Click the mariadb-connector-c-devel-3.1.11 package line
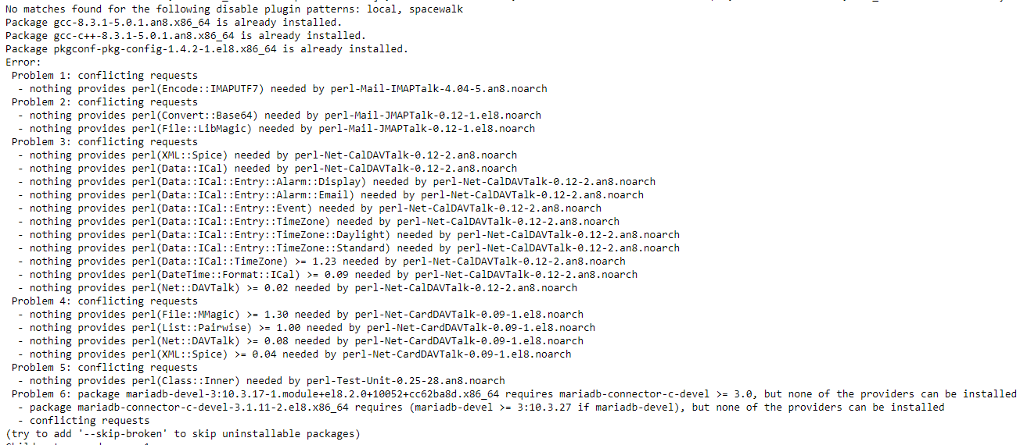 tap(481, 408)
